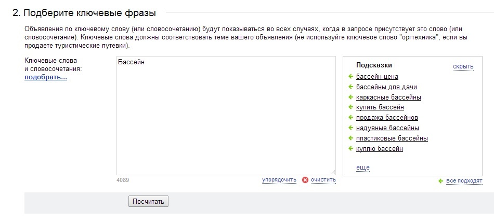Click green arrow beside "куплю бассейн"
This screenshot has width=494, height=224.
pos(350,148)
